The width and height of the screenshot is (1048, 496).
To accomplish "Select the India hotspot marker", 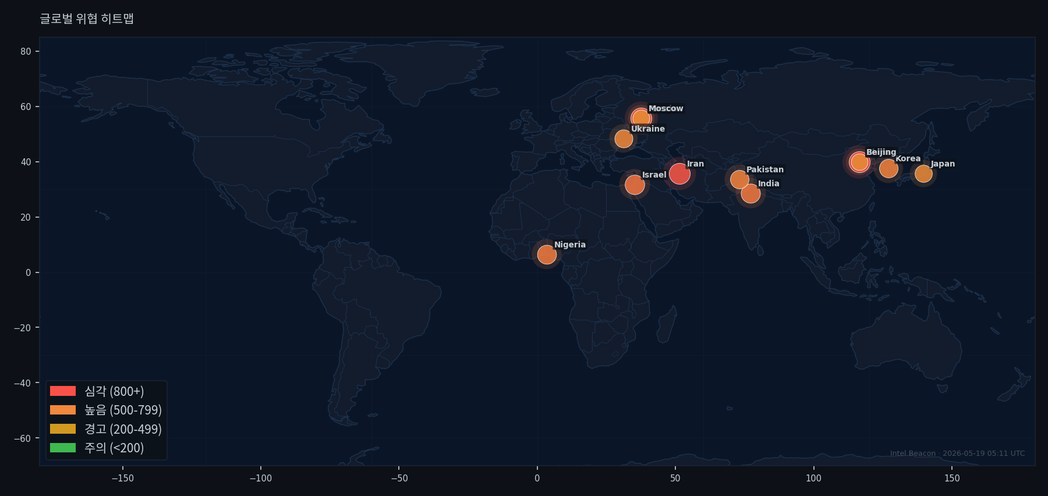I will (750, 194).
